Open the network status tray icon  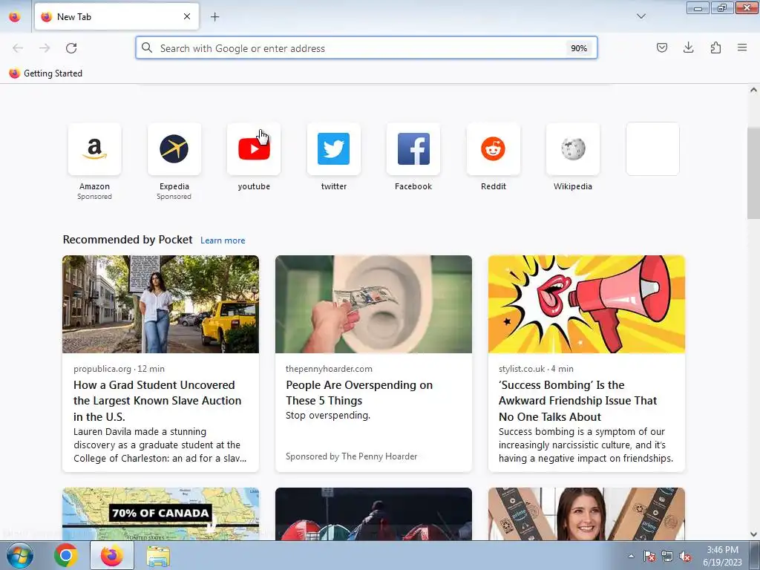667,557
